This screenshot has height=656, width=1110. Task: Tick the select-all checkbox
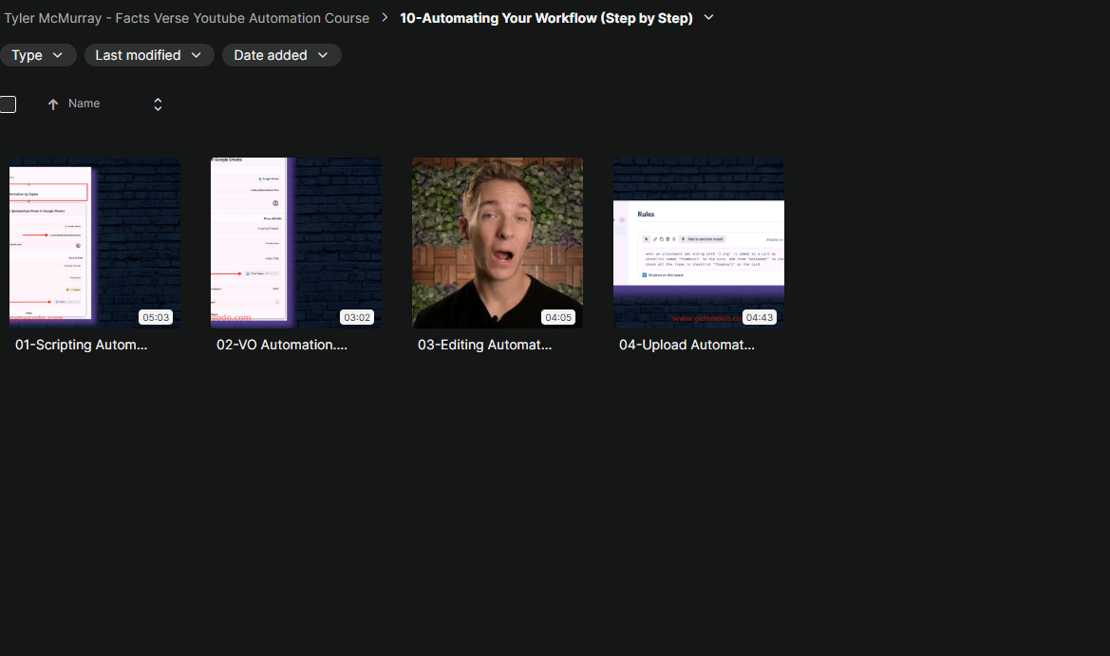click(8, 104)
